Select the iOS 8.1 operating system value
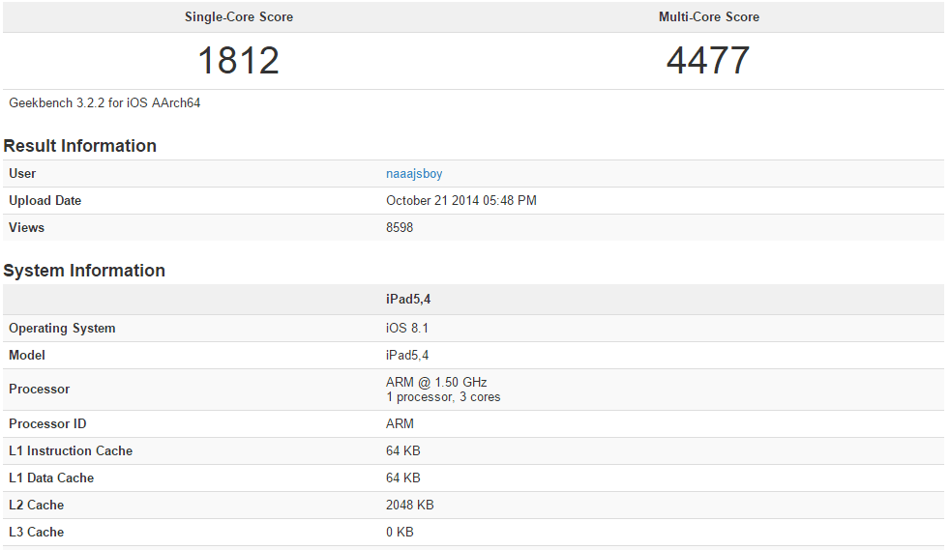This screenshot has height=550, width=950. coord(407,328)
